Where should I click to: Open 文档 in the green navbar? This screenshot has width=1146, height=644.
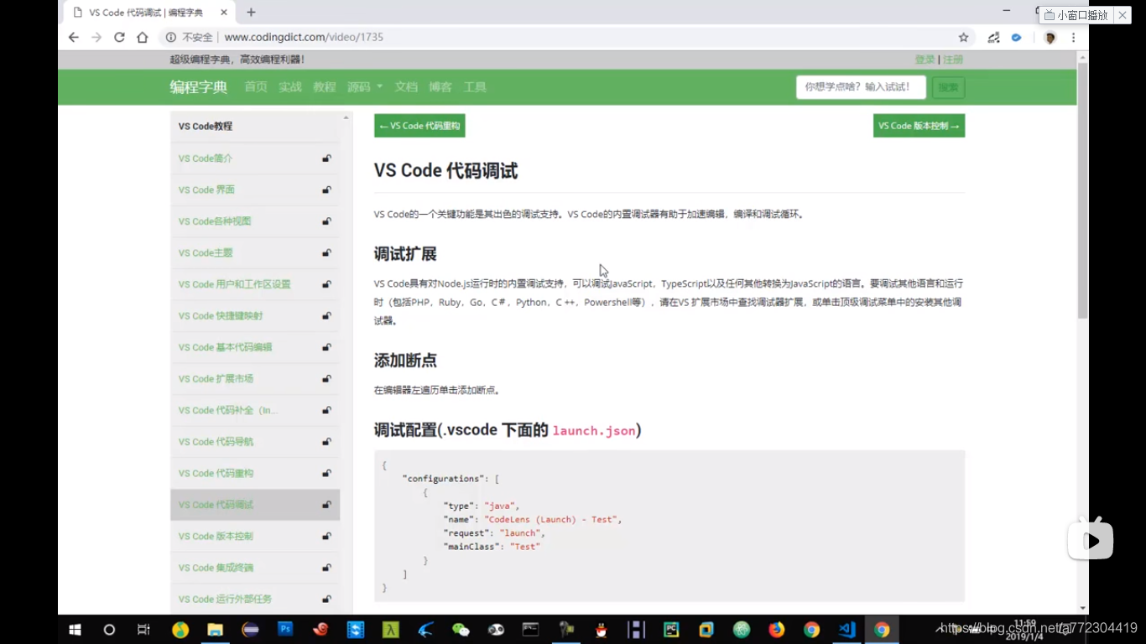pyautogui.click(x=406, y=87)
